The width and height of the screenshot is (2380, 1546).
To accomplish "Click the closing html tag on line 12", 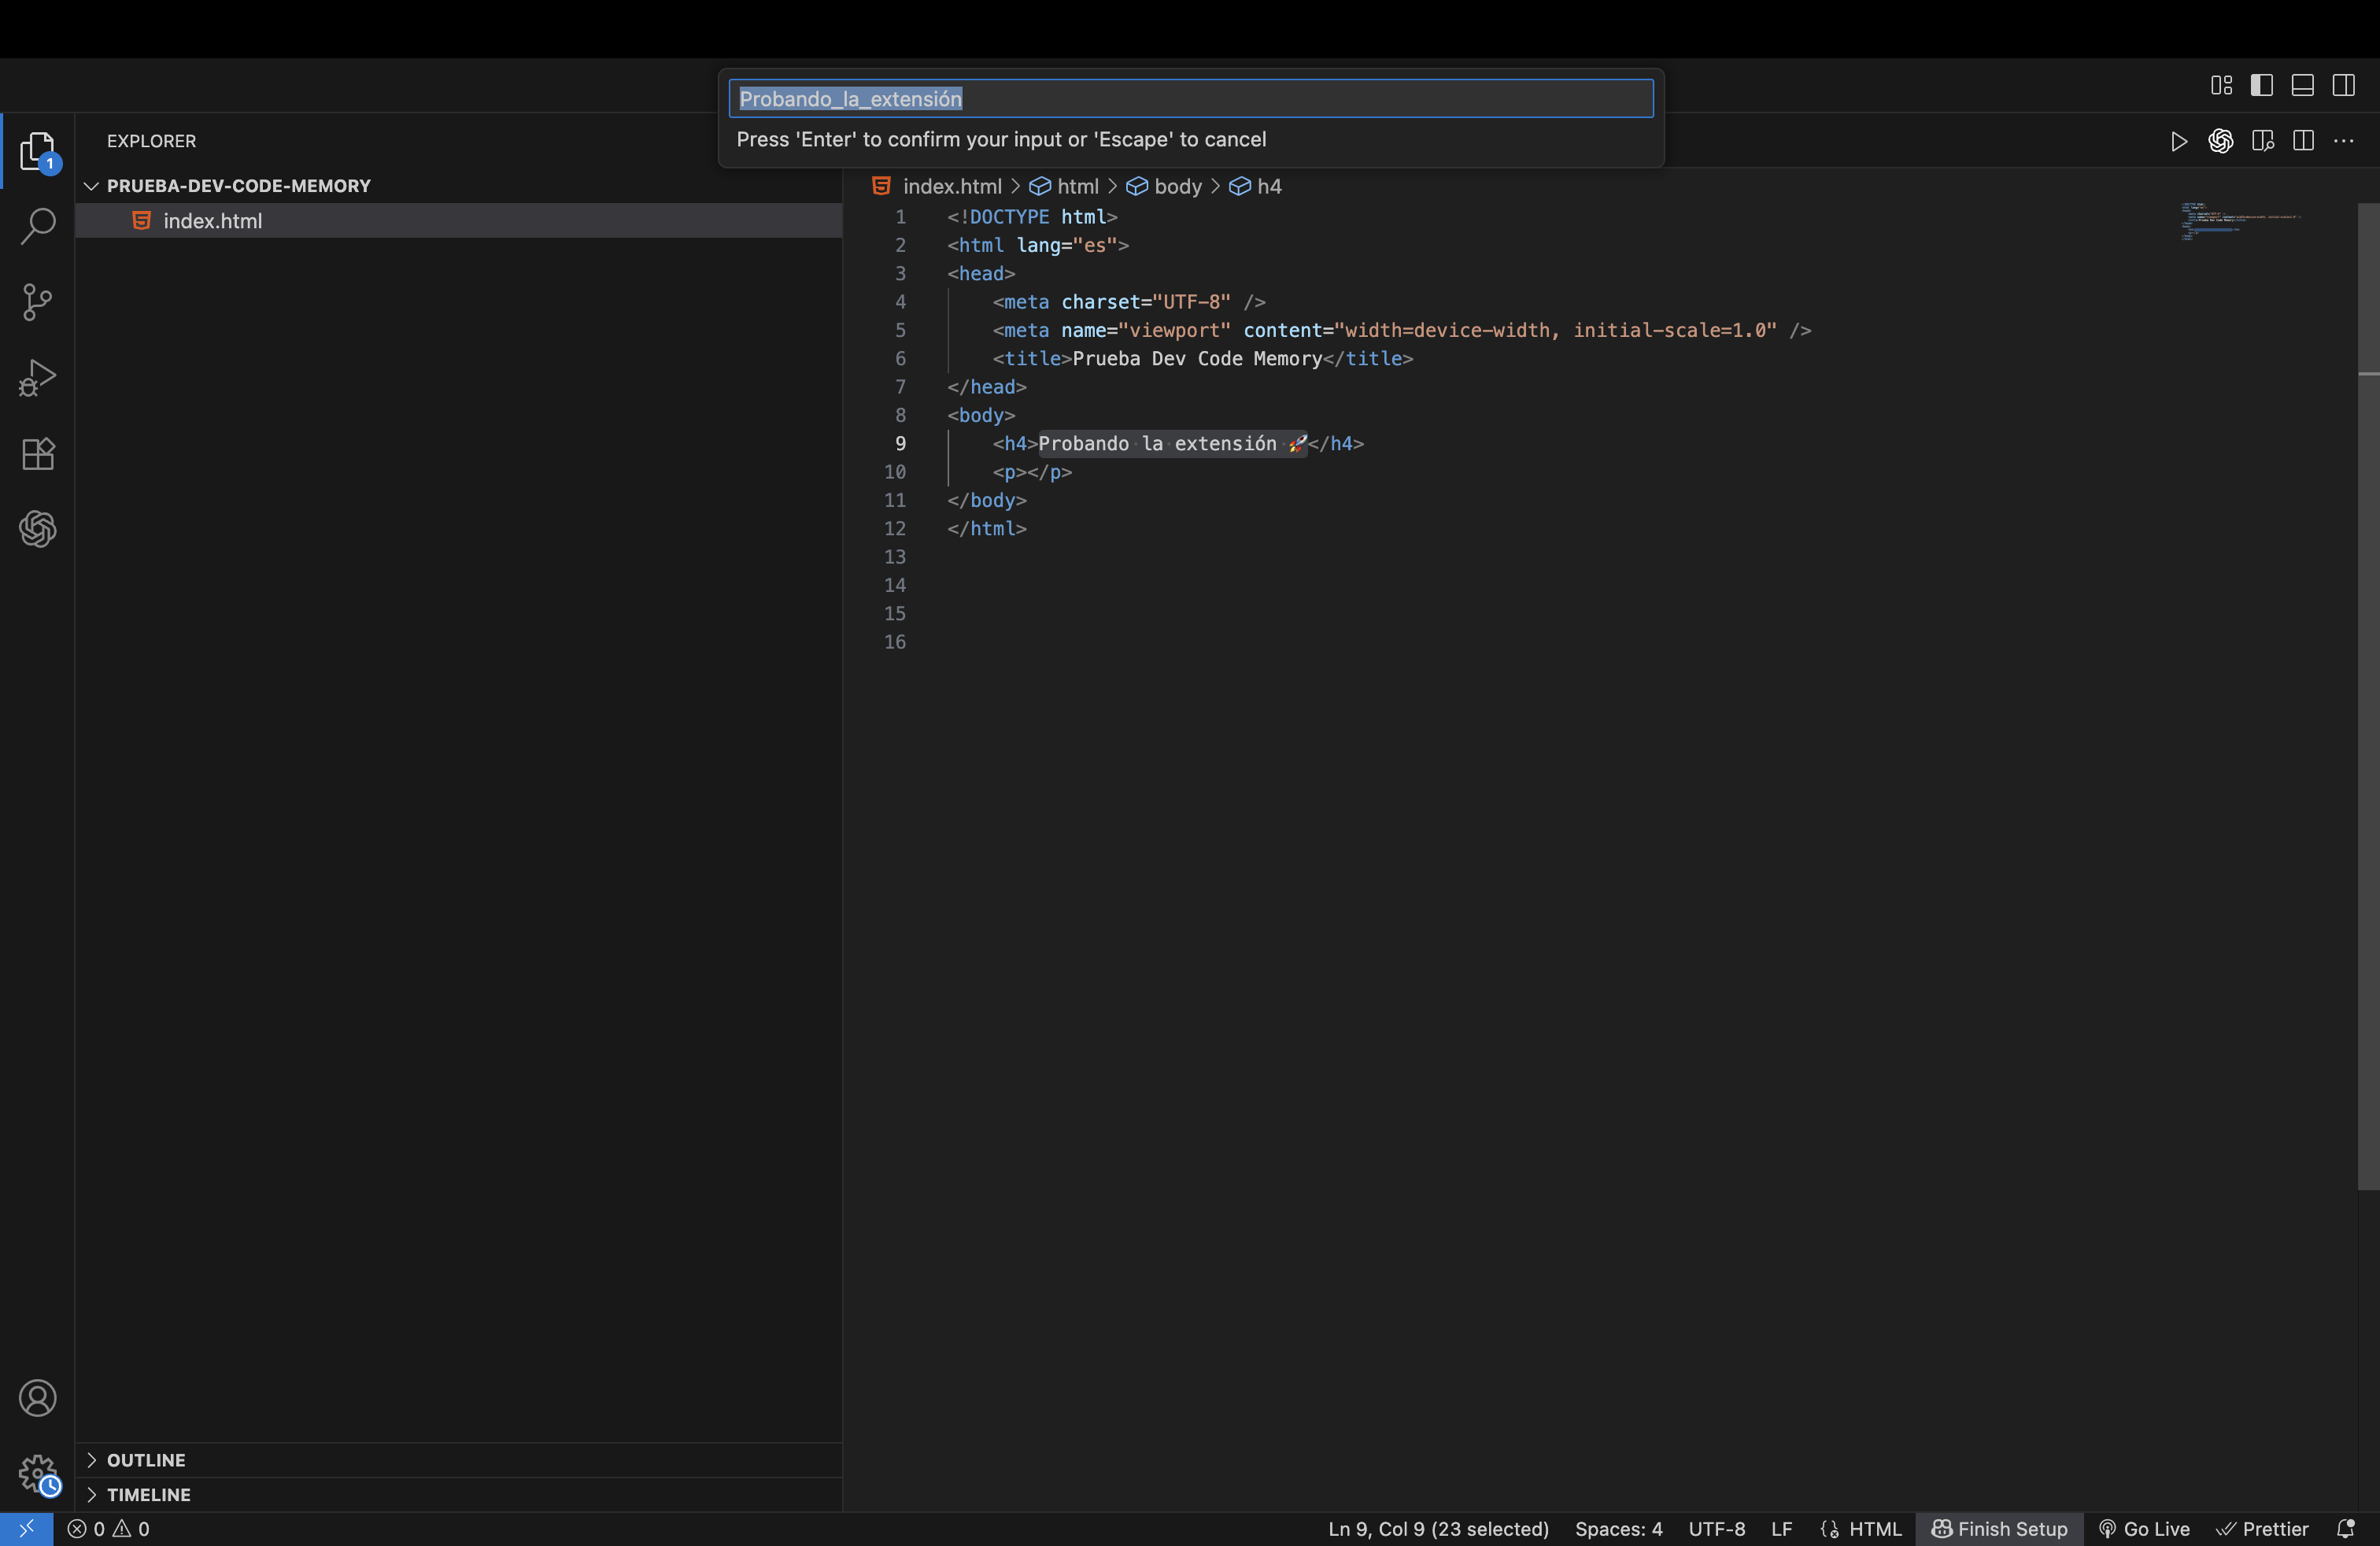I will [x=987, y=528].
